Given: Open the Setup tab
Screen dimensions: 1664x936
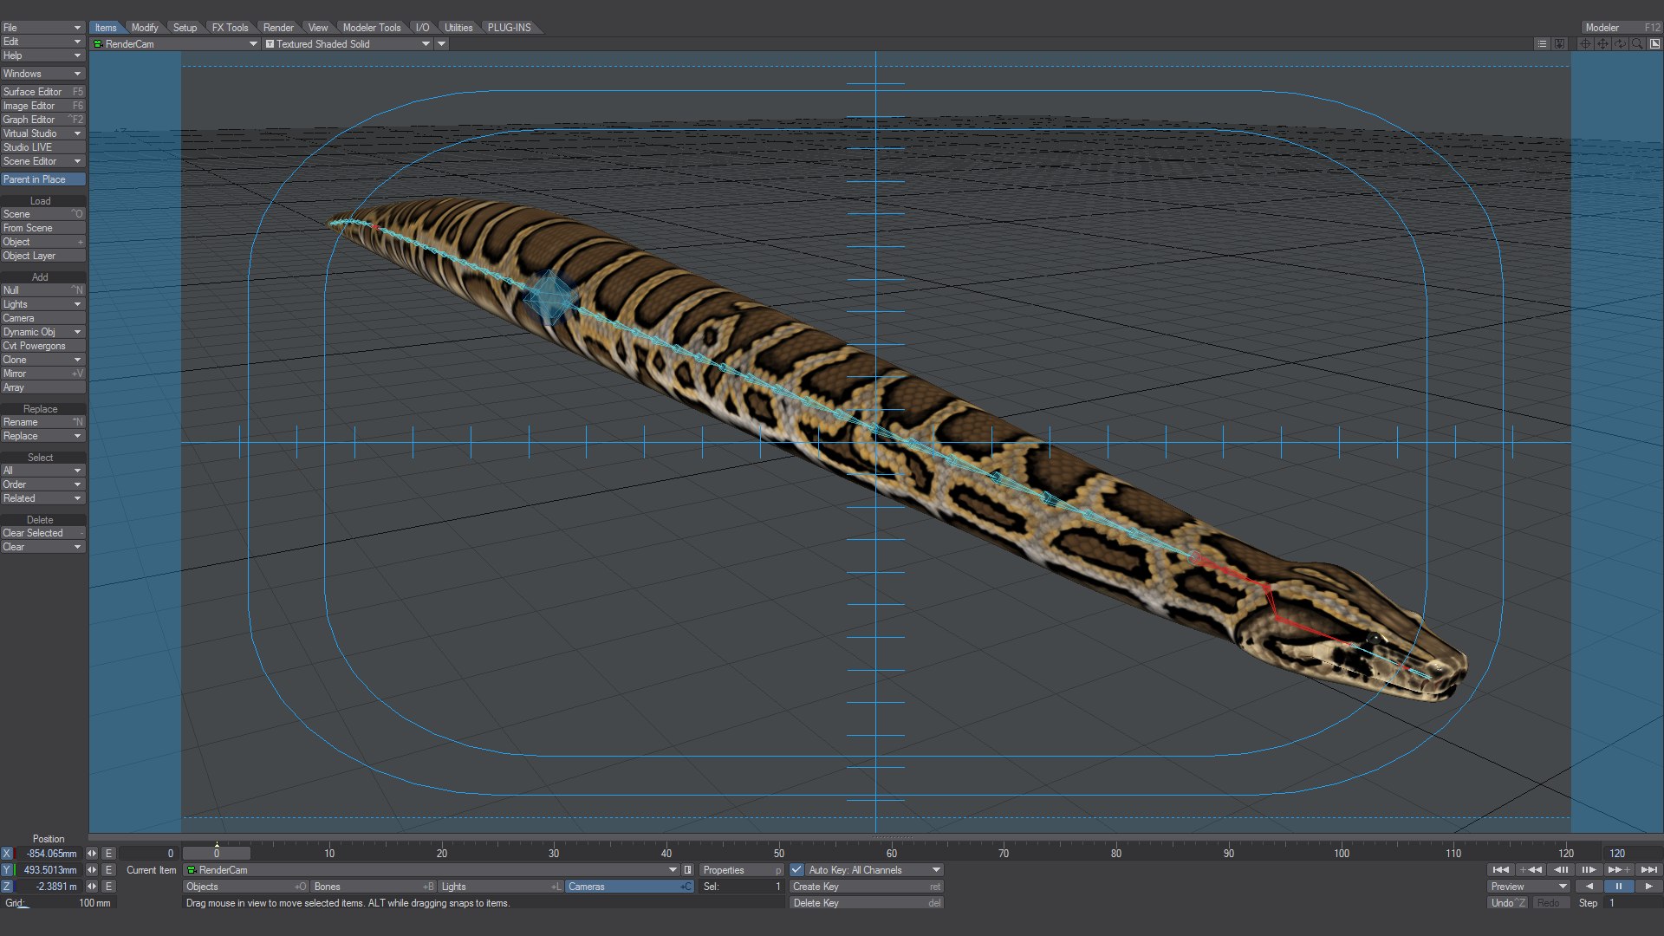Looking at the screenshot, I should pos(185,28).
